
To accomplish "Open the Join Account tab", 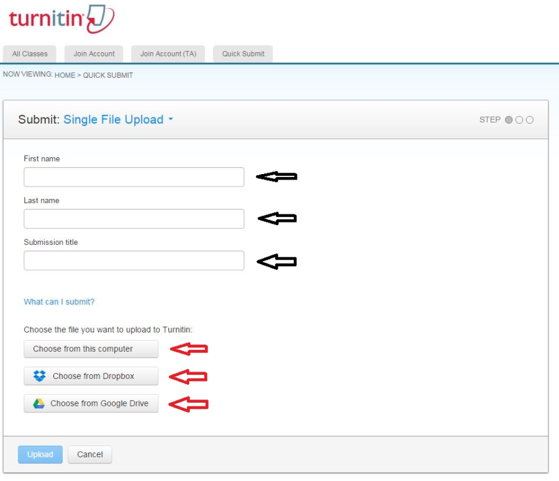I will 94,54.
